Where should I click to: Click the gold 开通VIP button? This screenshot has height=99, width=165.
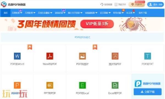pyautogui.click(x=137, y=4)
